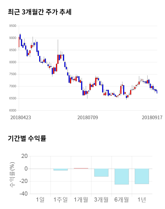
Task: Click the 1개월 period label
Action: pyautogui.click(x=81, y=199)
